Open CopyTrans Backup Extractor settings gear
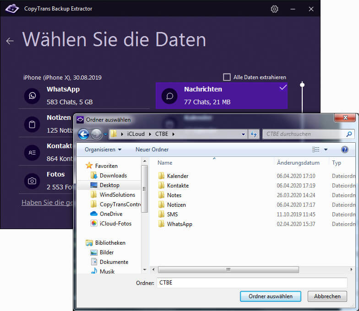 (274, 9)
